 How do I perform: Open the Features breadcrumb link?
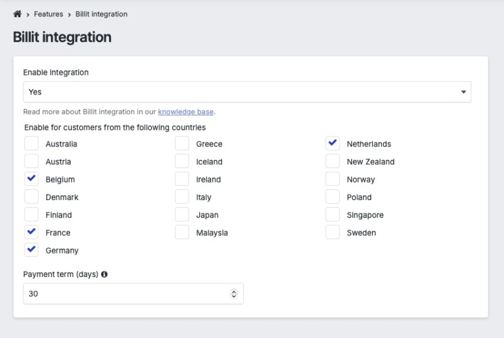[x=49, y=14]
